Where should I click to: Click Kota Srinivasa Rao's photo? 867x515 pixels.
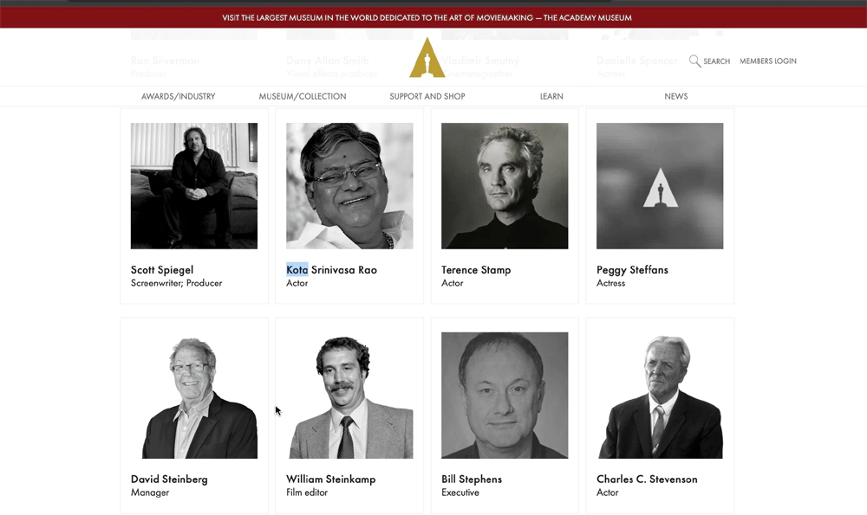click(349, 186)
